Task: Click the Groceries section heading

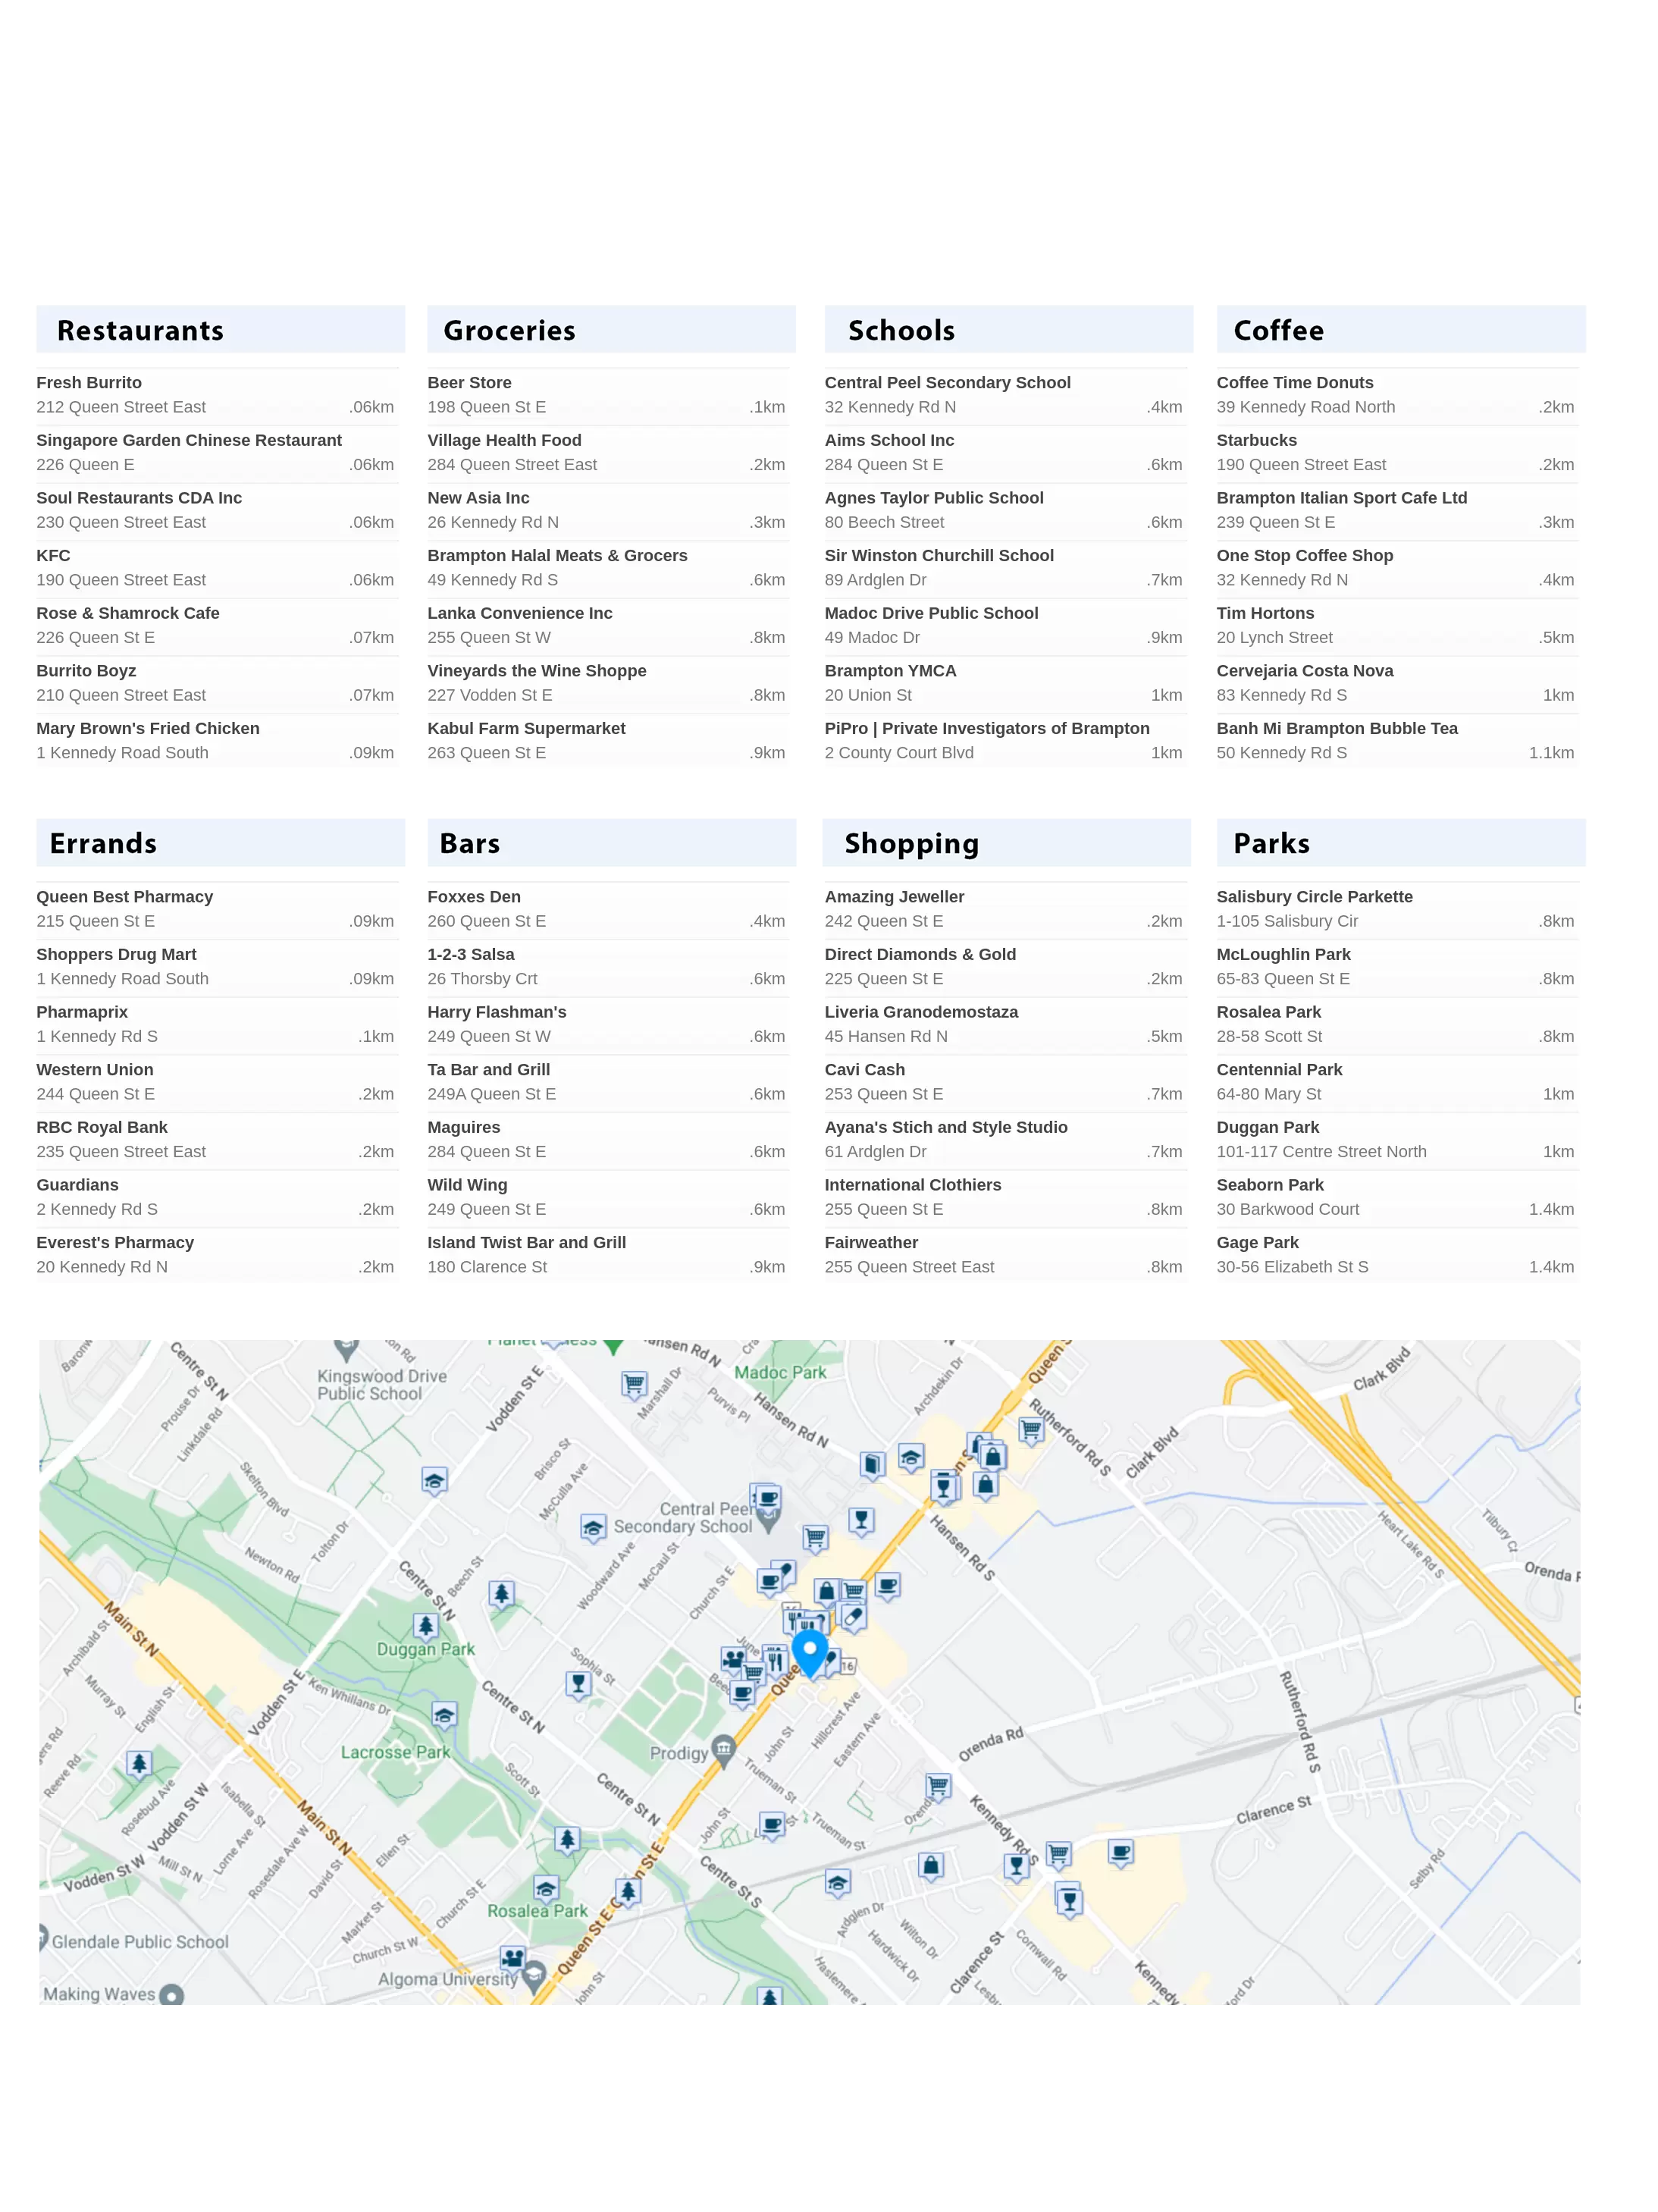Action: click(509, 331)
